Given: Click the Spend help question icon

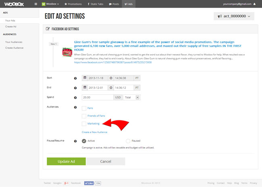Looking at the screenshot, I should pyautogui.click(x=75, y=98).
